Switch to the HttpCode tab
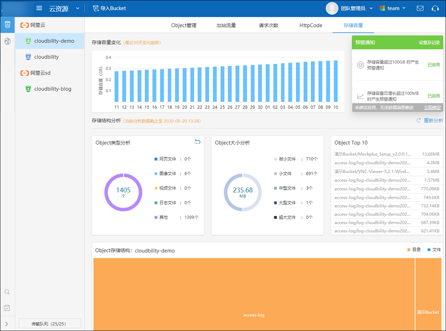The image size is (446, 331). click(311, 26)
